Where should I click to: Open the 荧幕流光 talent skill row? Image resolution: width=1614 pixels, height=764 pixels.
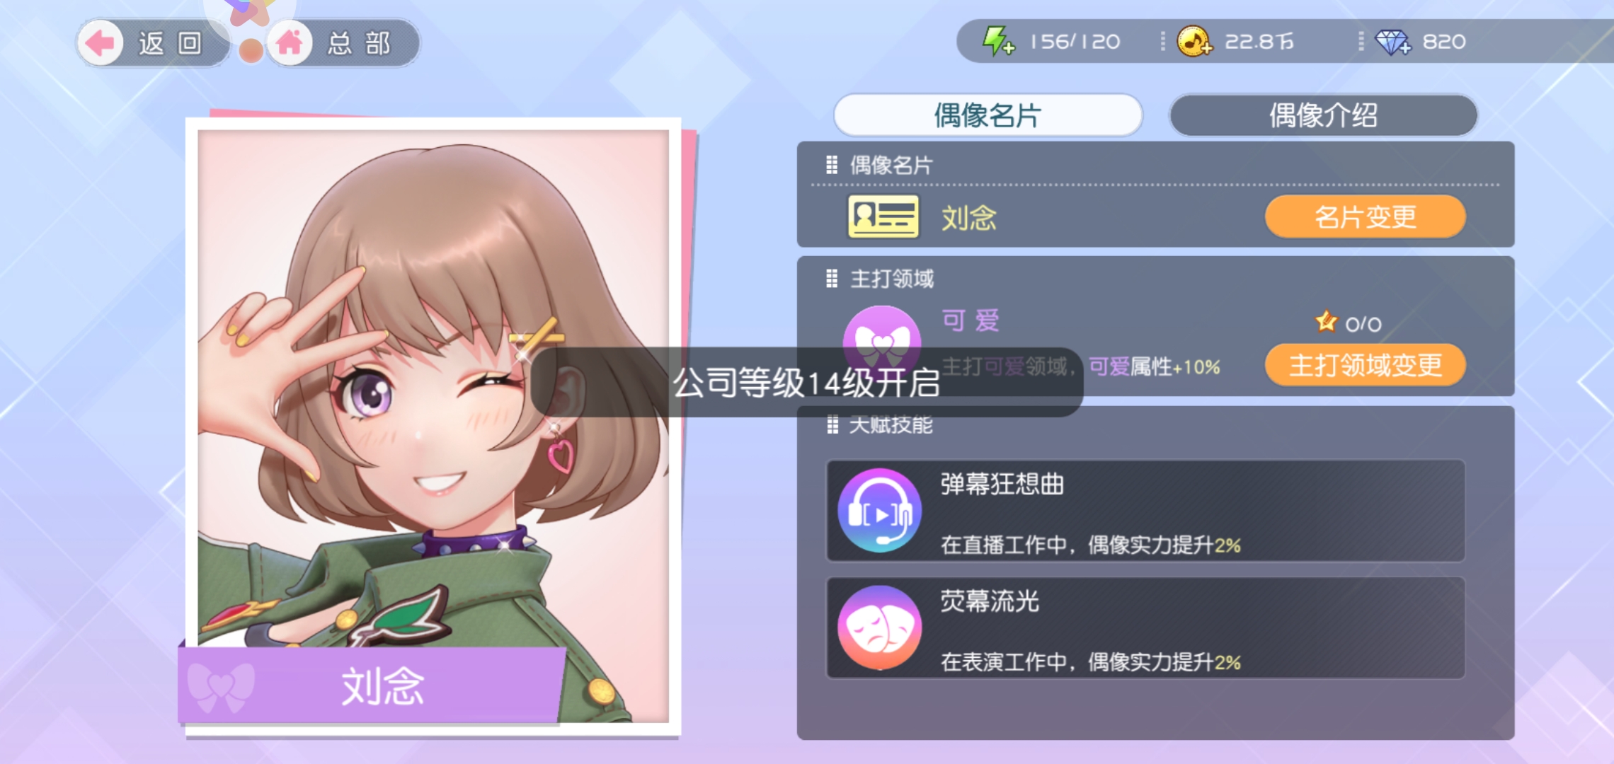tap(1145, 627)
